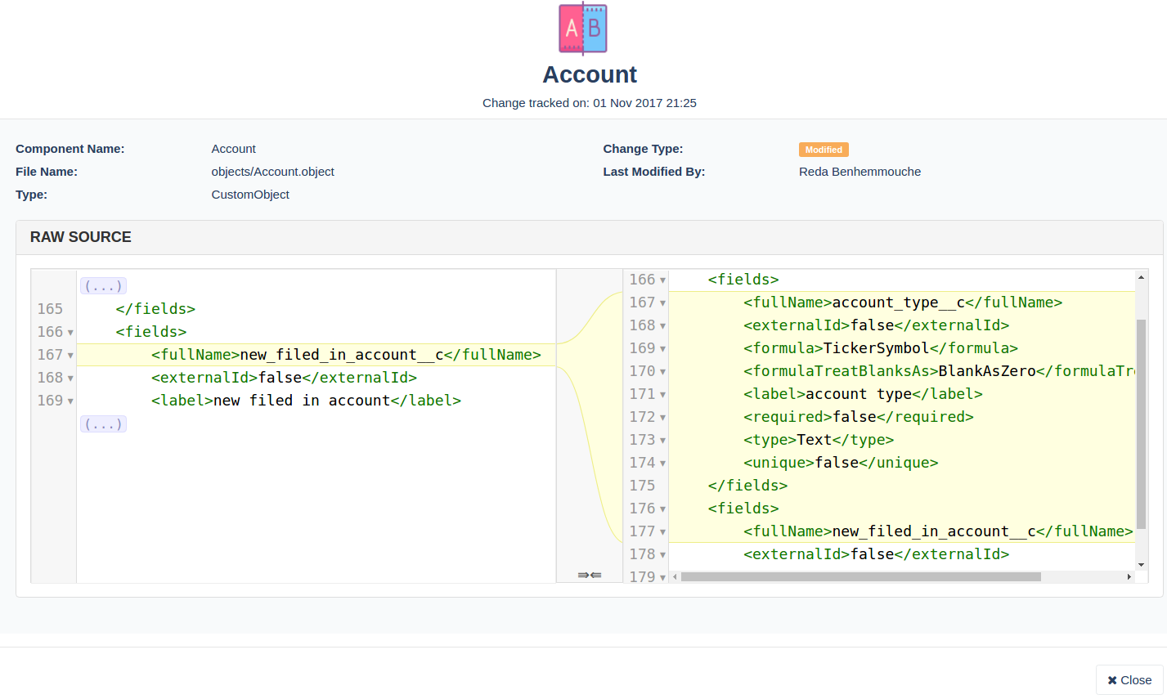Click right pane required false line
The width and height of the screenshot is (1167, 699).
point(859,417)
